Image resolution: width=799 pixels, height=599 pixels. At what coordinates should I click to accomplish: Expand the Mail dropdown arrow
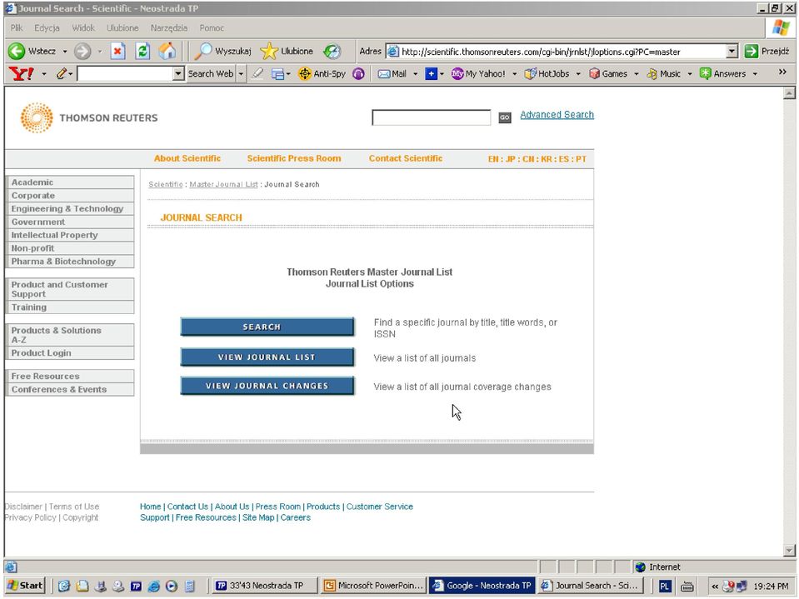pos(415,74)
